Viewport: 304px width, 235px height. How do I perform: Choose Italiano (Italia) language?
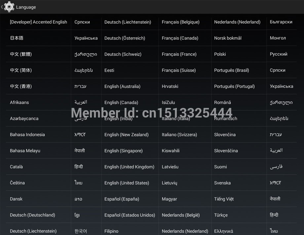click(x=176, y=118)
